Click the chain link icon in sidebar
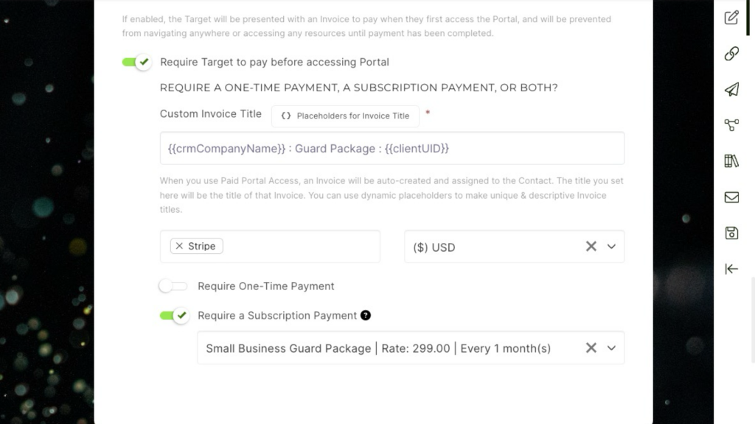 click(x=731, y=53)
